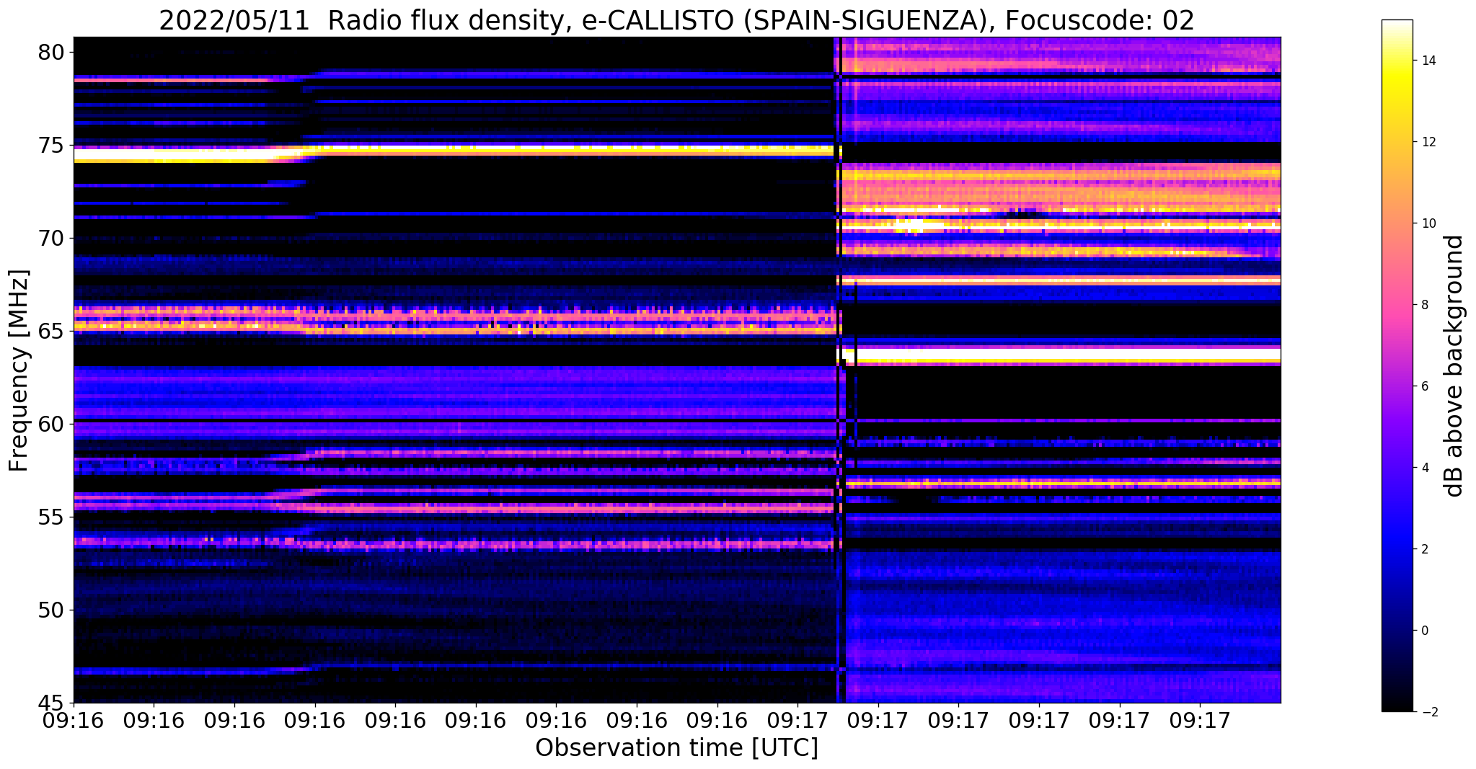Image resolution: width=1476 pixels, height=769 pixels.
Task: Click the 'dB above background' colorbar label
Action: [1454, 366]
